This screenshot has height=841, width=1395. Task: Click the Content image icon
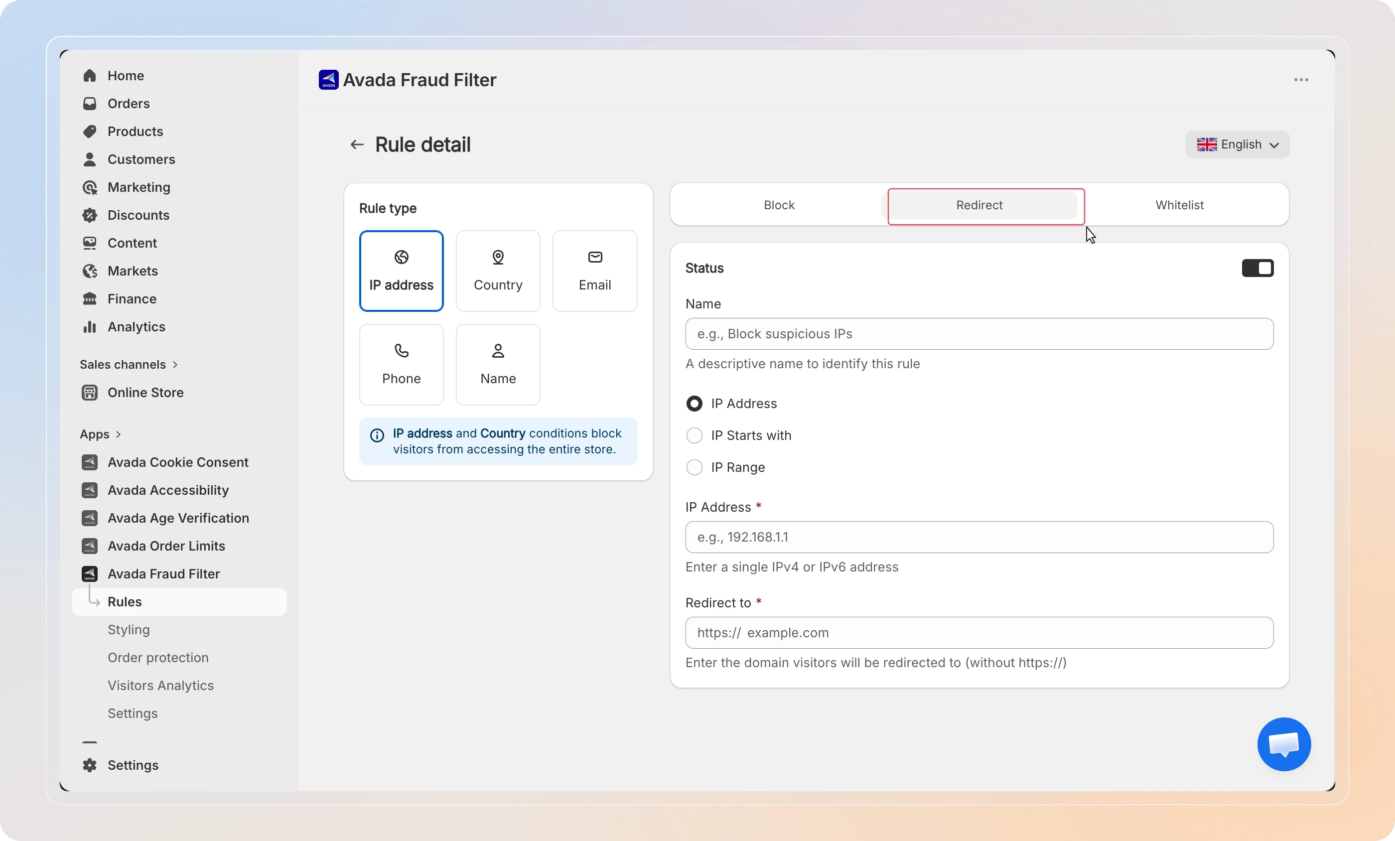(x=90, y=243)
